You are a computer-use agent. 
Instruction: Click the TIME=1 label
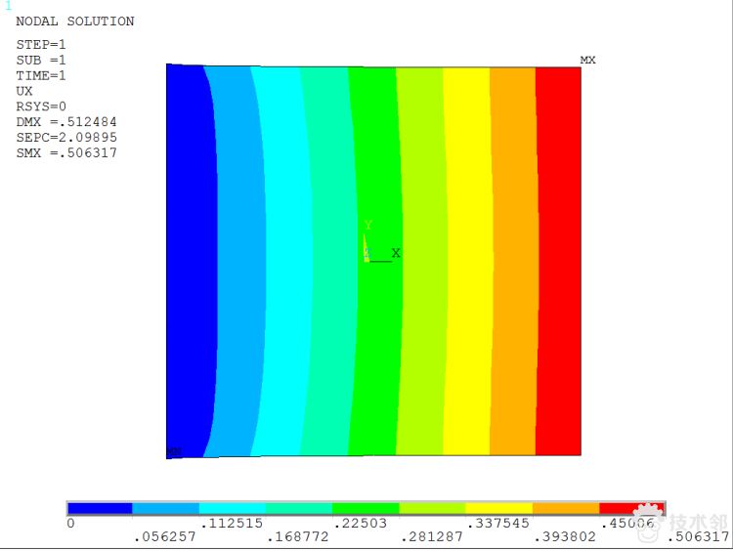pyautogui.click(x=41, y=75)
